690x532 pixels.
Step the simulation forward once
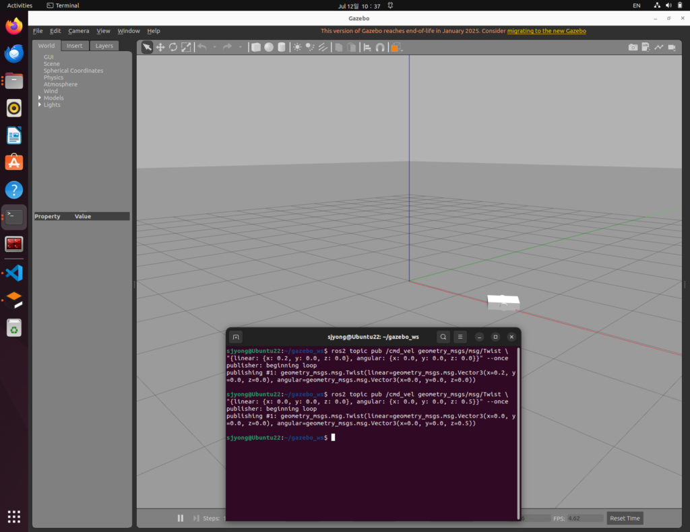tap(196, 518)
